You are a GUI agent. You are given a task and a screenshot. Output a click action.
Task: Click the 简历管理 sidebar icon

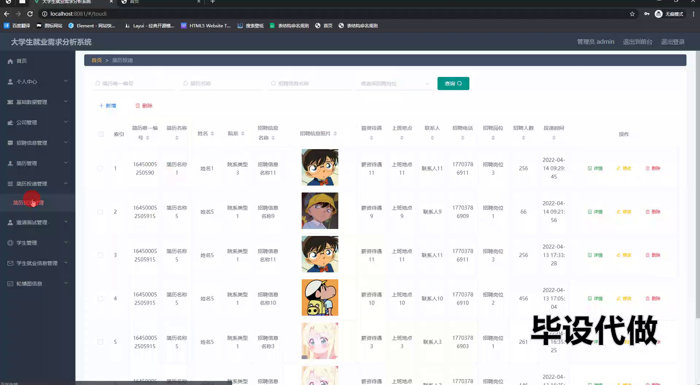click(10, 163)
